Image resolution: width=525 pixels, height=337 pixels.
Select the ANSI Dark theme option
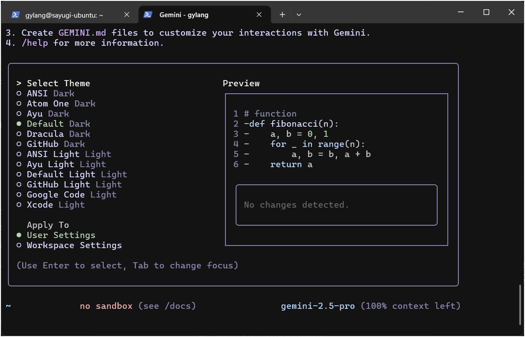point(50,93)
